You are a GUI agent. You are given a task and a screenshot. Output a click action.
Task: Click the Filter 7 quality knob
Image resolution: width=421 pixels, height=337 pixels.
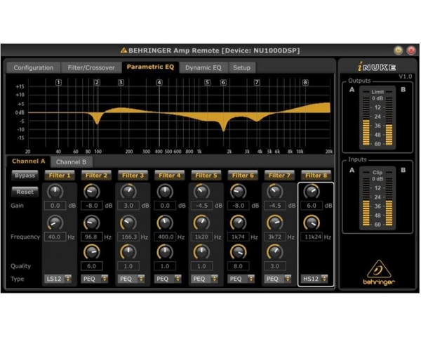click(x=274, y=252)
